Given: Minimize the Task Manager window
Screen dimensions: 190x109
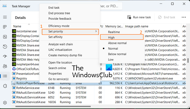Looking at the screenshot, I should coord(161,4).
